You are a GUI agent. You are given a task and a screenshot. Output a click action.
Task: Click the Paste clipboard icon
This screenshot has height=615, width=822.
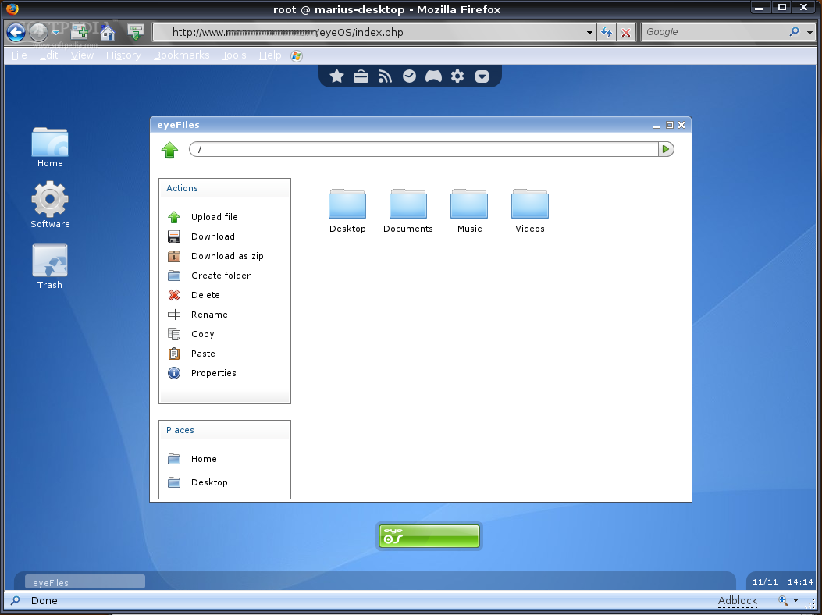point(174,354)
